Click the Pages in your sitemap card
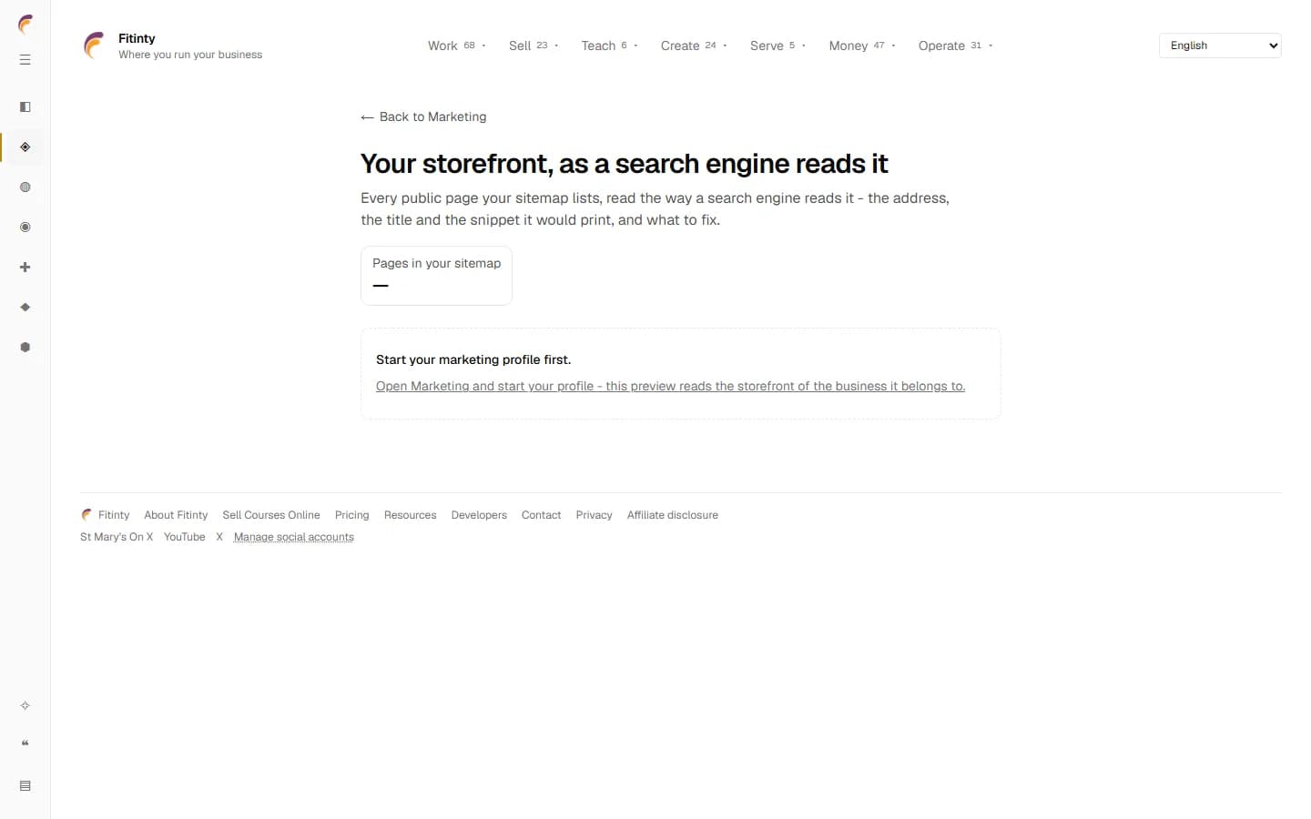Viewport: 1311px width, 819px height. click(x=436, y=276)
